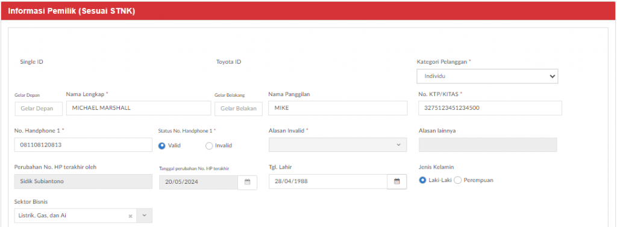Viewport: 617px width, 227px height.
Task: Click the Nama Panggilan field containing MIKE
Action: tap(337, 108)
